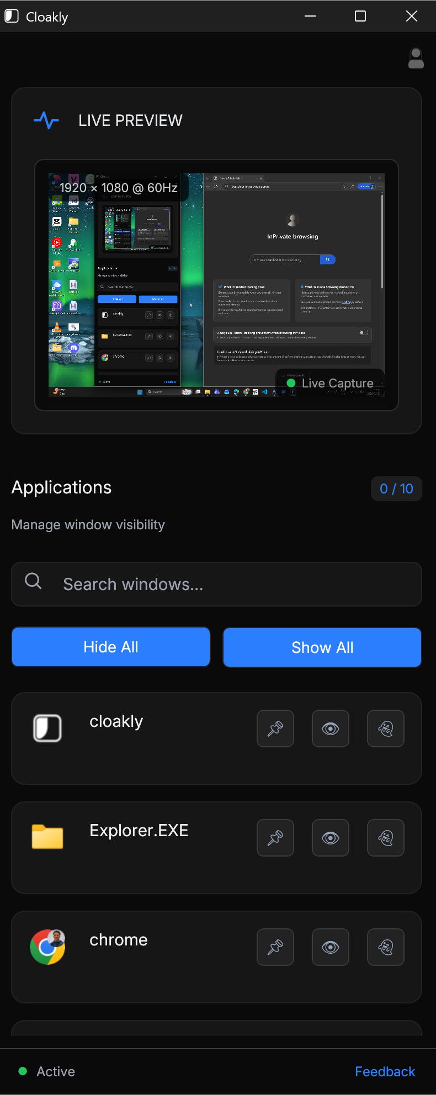Click the Hide All button
The height and width of the screenshot is (1095, 436).
point(111,647)
